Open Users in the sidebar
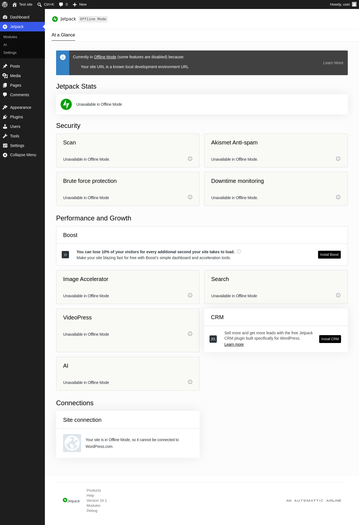Image resolution: width=359 pixels, height=525 pixels. tap(22, 126)
